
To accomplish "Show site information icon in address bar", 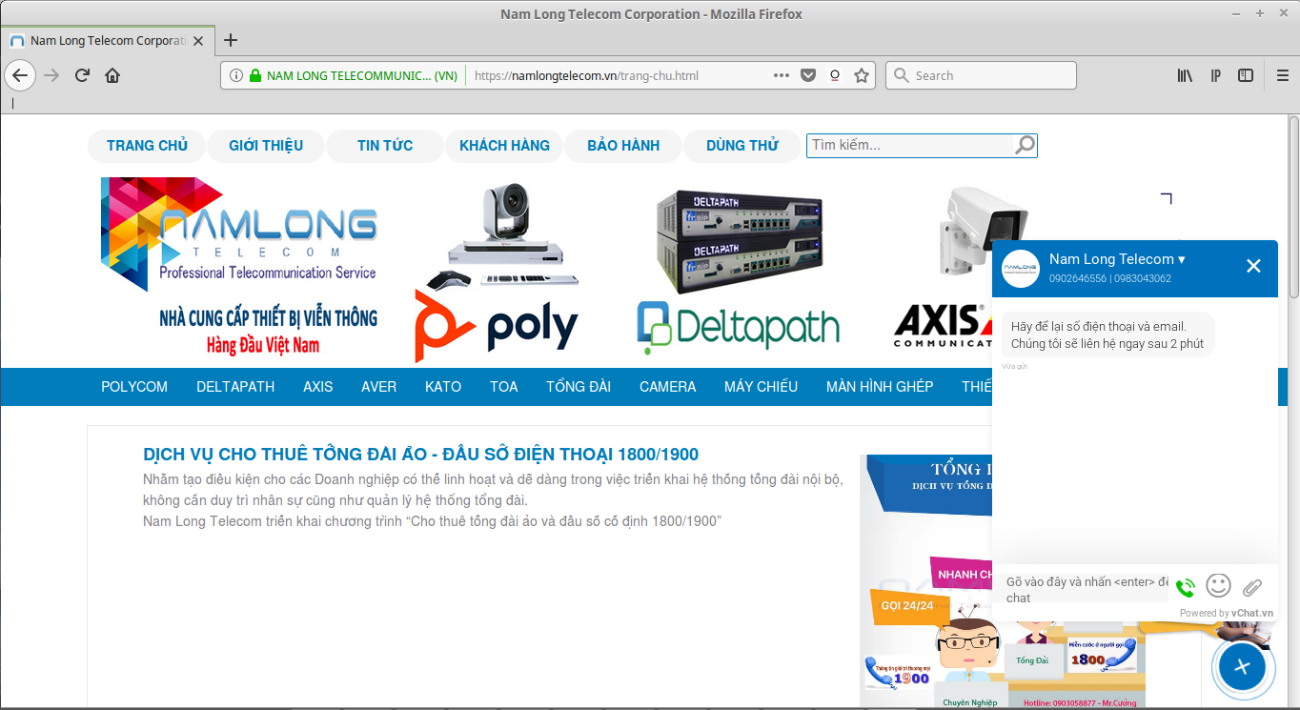I will pos(236,75).
